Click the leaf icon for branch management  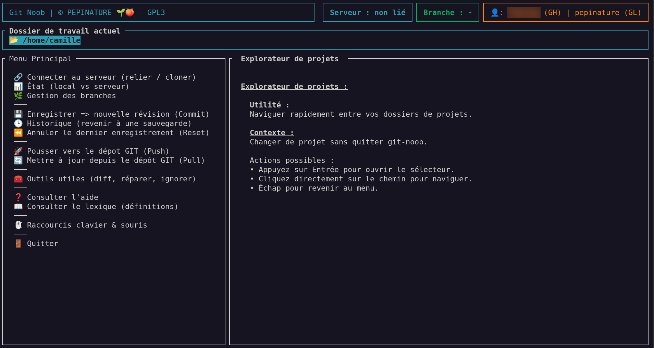[18, 96]
